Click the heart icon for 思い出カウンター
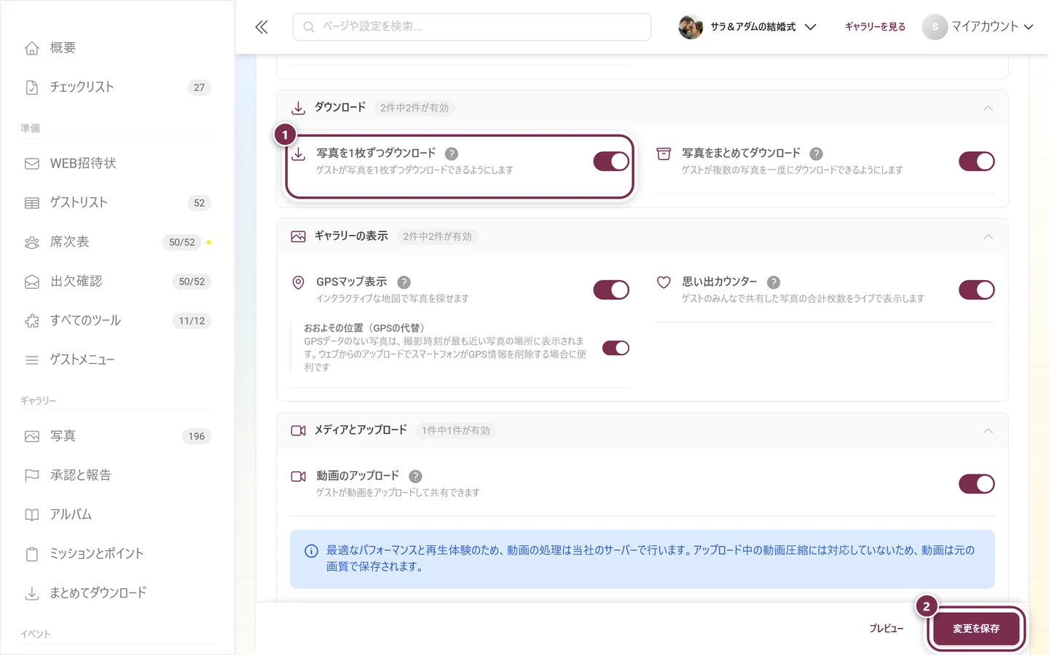The width and height of the screenshot is (1049, 655). 664,282
